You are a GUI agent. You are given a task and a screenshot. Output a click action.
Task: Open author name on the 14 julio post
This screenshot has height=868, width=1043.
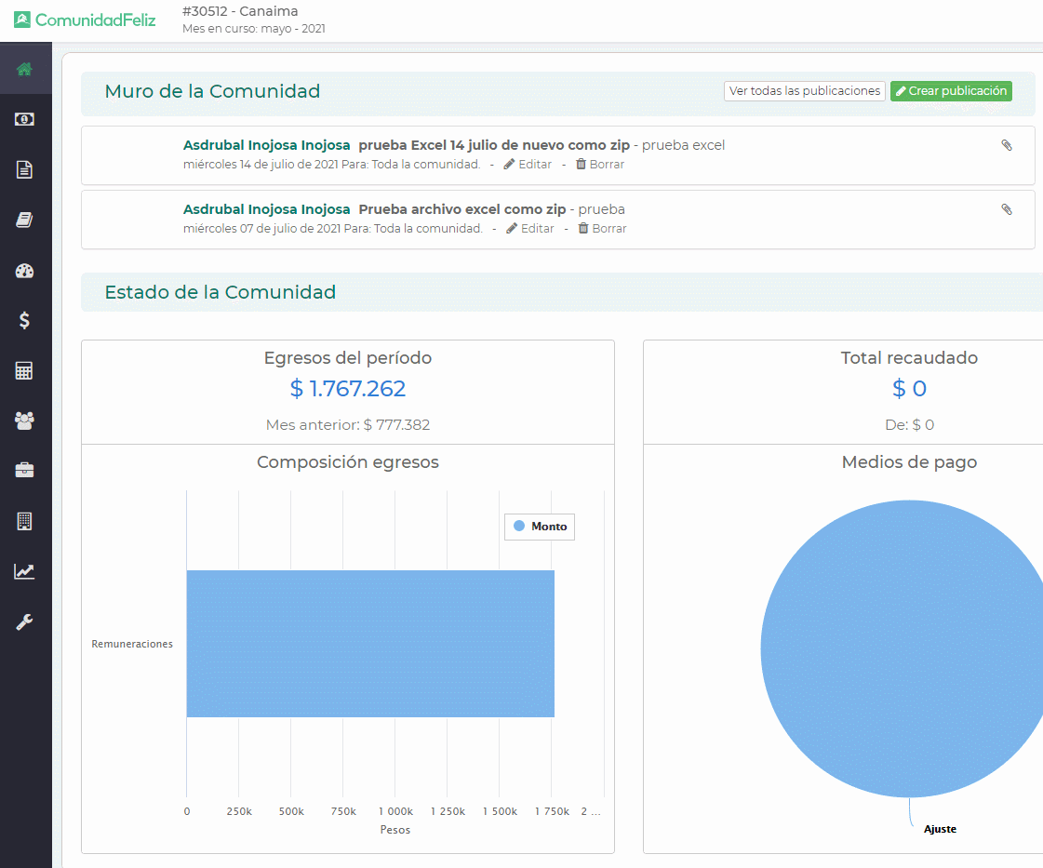pyautogui.click(x=267, y=145)
